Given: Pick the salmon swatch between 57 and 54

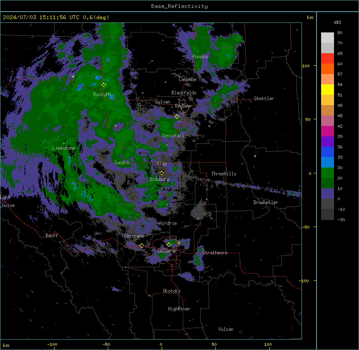Looking at the screenshot, I should pyautogui.click(x=327, y=79).
